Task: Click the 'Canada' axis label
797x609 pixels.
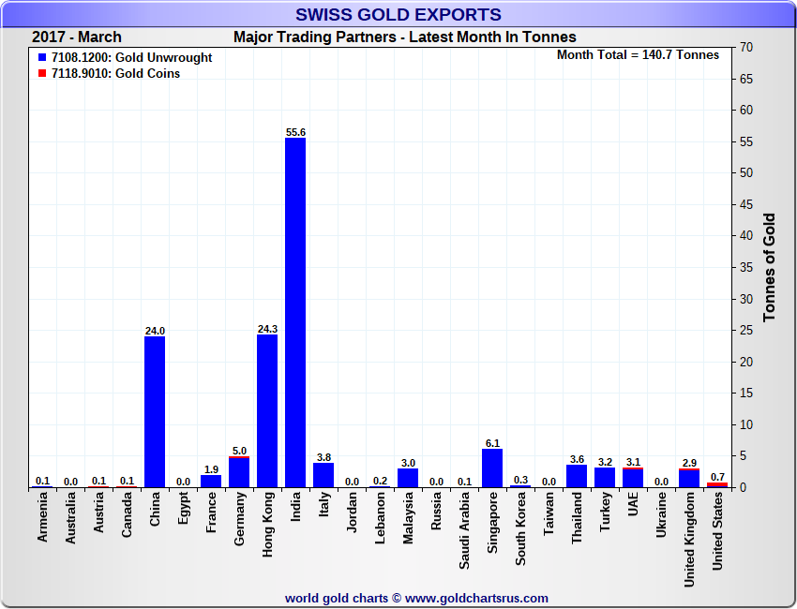Action: [x=128, y=515]
